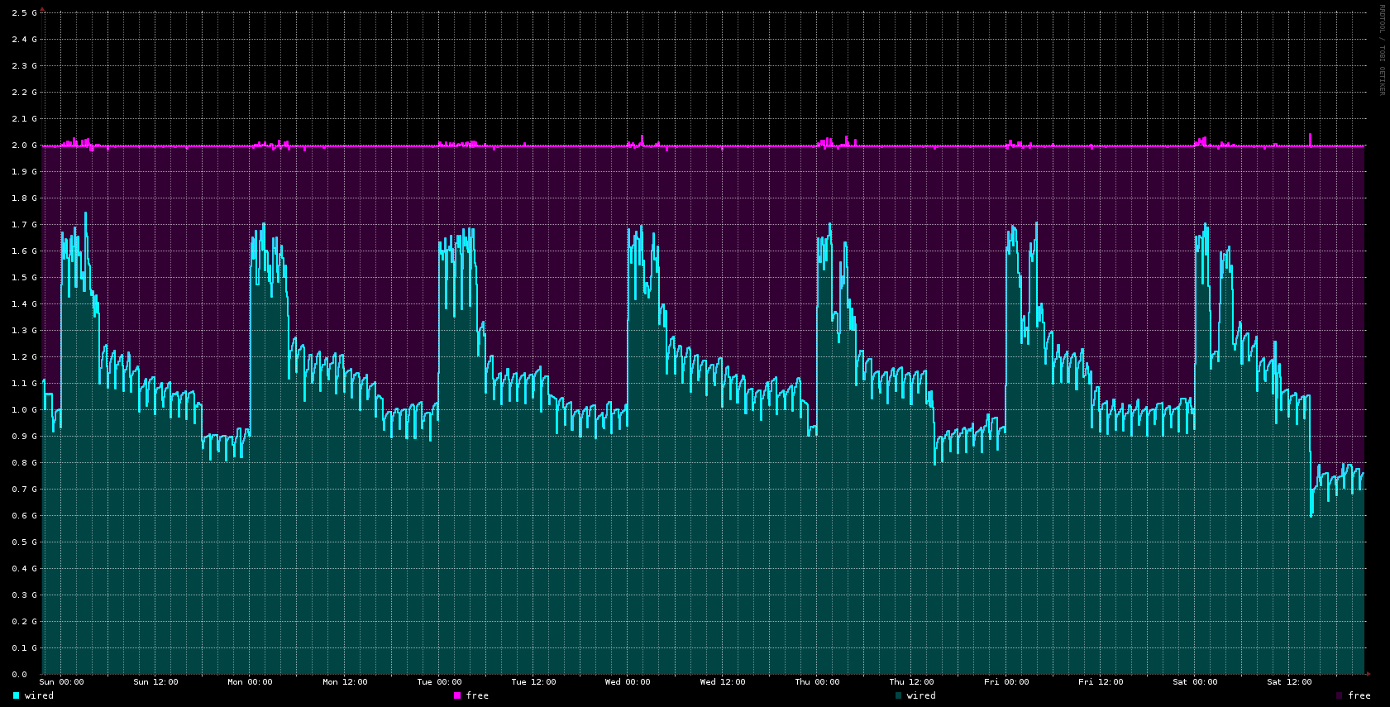
Task: Click the 1.7 G y-axis label
Action: click(x=25, y=225)
